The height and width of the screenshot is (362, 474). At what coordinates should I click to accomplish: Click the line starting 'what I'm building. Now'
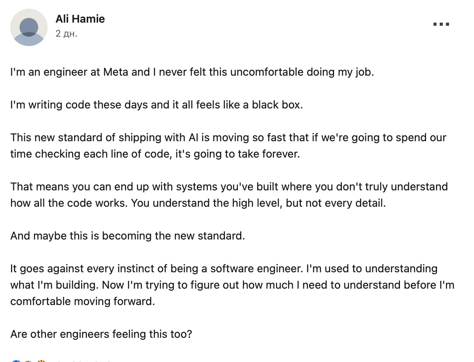[x=232, y=285]
